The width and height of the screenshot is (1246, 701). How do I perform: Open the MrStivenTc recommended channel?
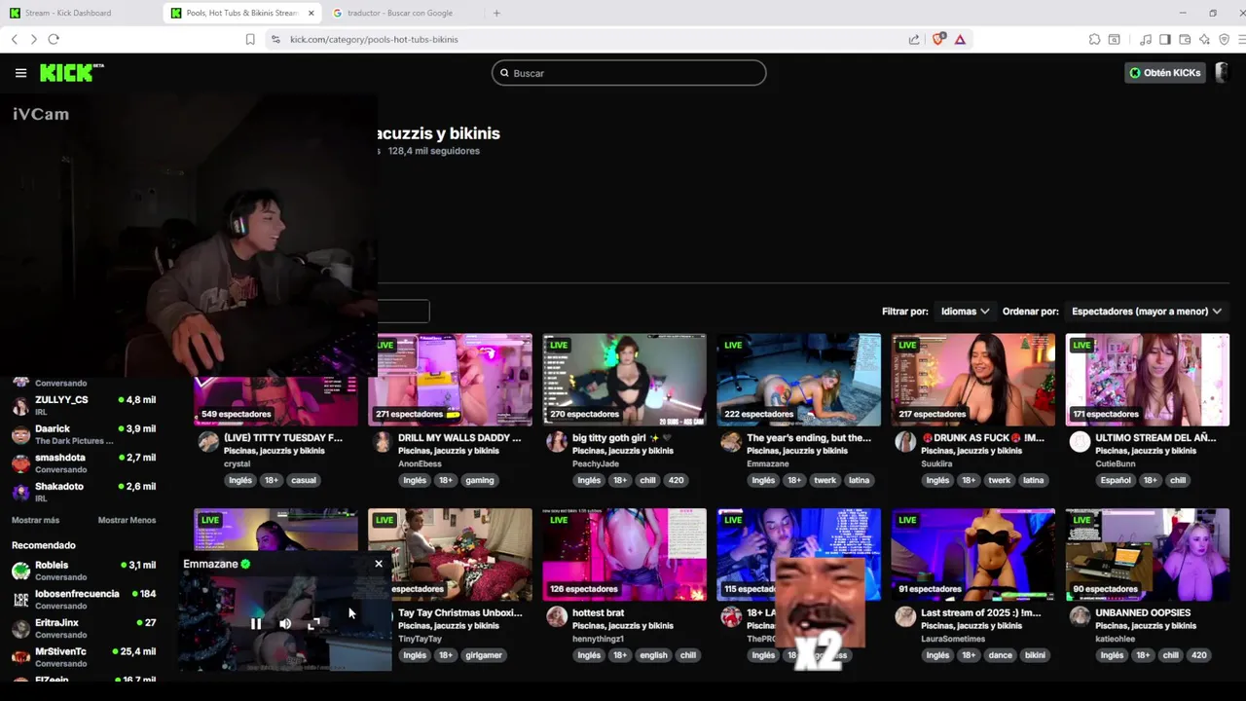(x=83, y=657)
